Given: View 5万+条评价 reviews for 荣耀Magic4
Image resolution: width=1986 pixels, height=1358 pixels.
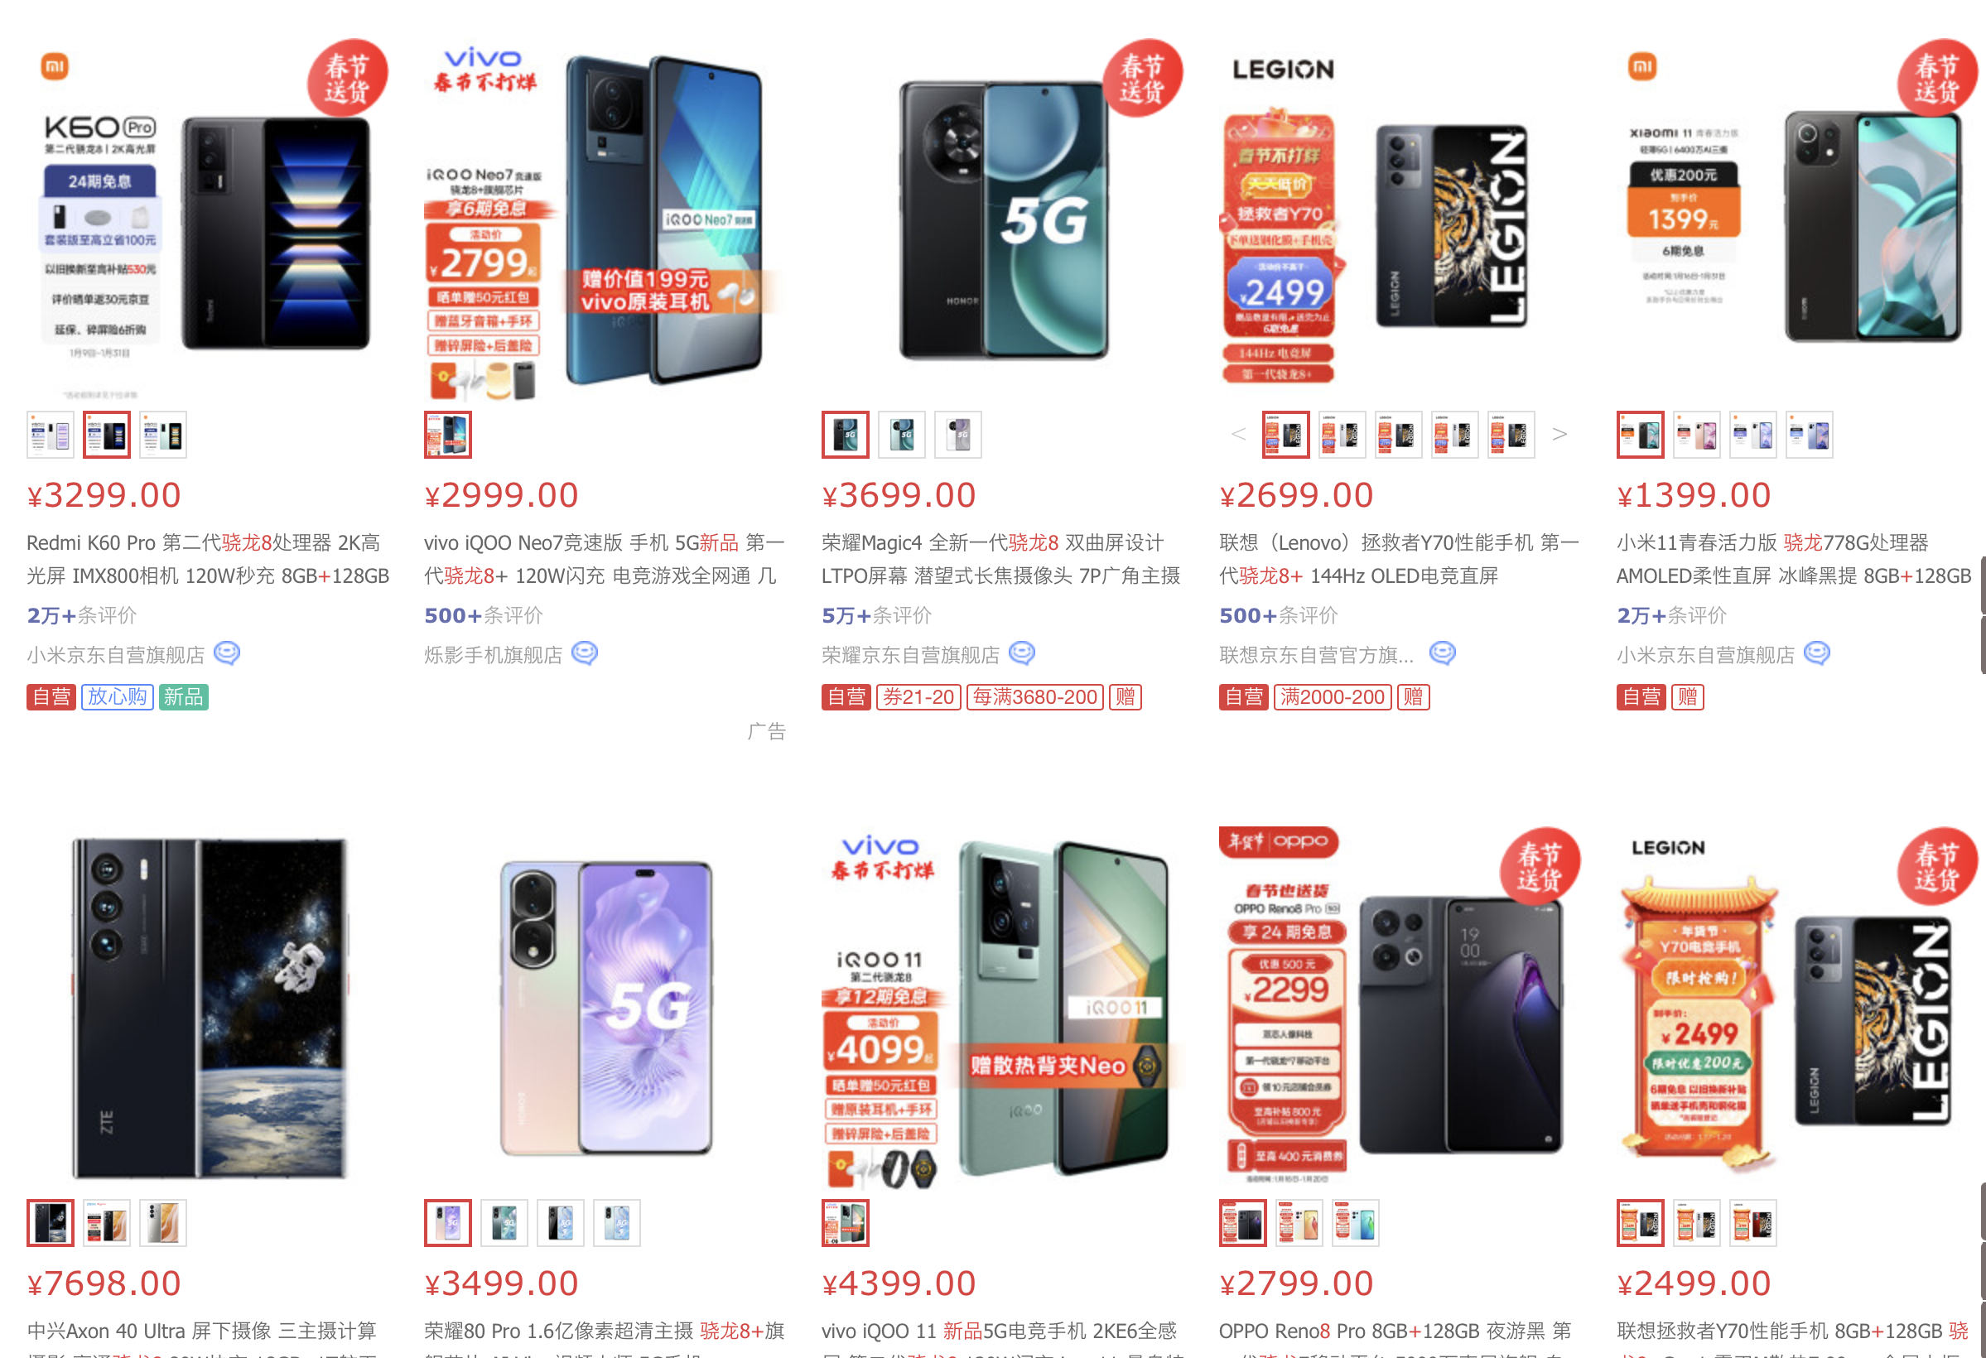Looking at the screenshot, I should tap(877, 615).
